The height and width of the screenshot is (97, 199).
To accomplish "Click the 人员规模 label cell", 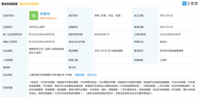I will 14,60.
